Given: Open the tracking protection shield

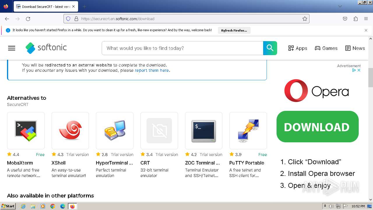Looking at the screenshot, I should 68,19.
